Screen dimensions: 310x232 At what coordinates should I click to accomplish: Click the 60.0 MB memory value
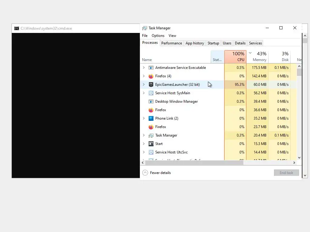click(x=260, y=85)
